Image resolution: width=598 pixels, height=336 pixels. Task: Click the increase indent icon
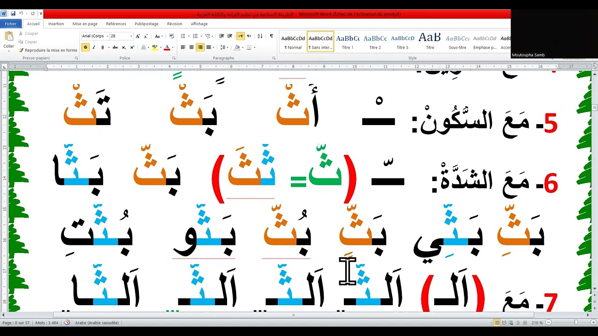point(230,36)
